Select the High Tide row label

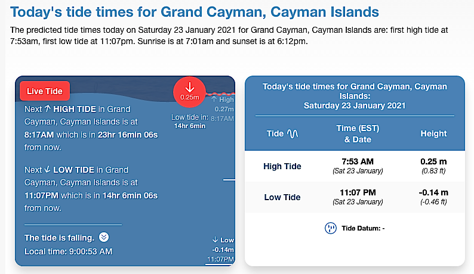pos(282,166)
